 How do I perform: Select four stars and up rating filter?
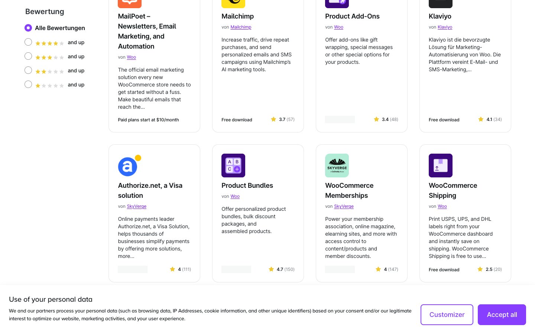tap(28, 42)
